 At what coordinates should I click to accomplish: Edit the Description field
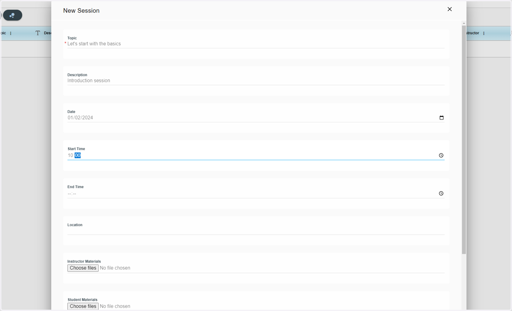tap(256, 81)
